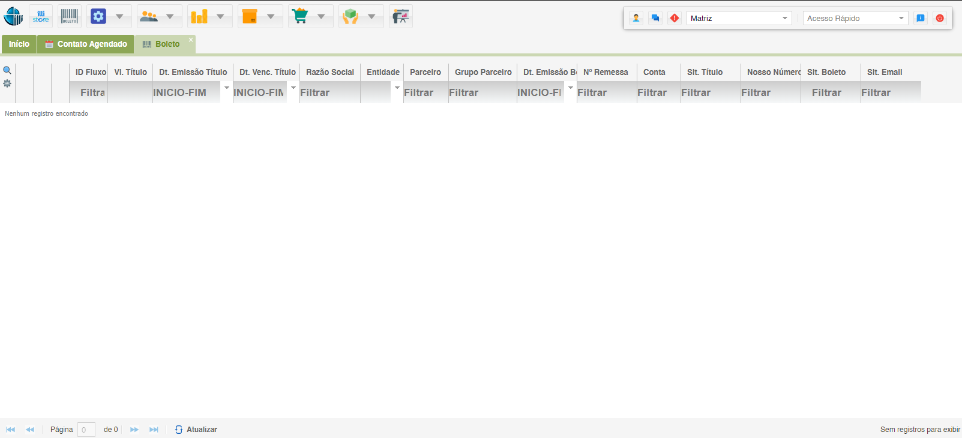This screenshot has height=438, width=962.
Task: Switch to the Início tab
Action: coord(19,44)
